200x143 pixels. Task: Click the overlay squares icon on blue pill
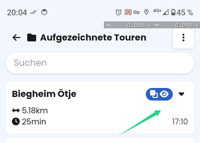pos(154,94)
